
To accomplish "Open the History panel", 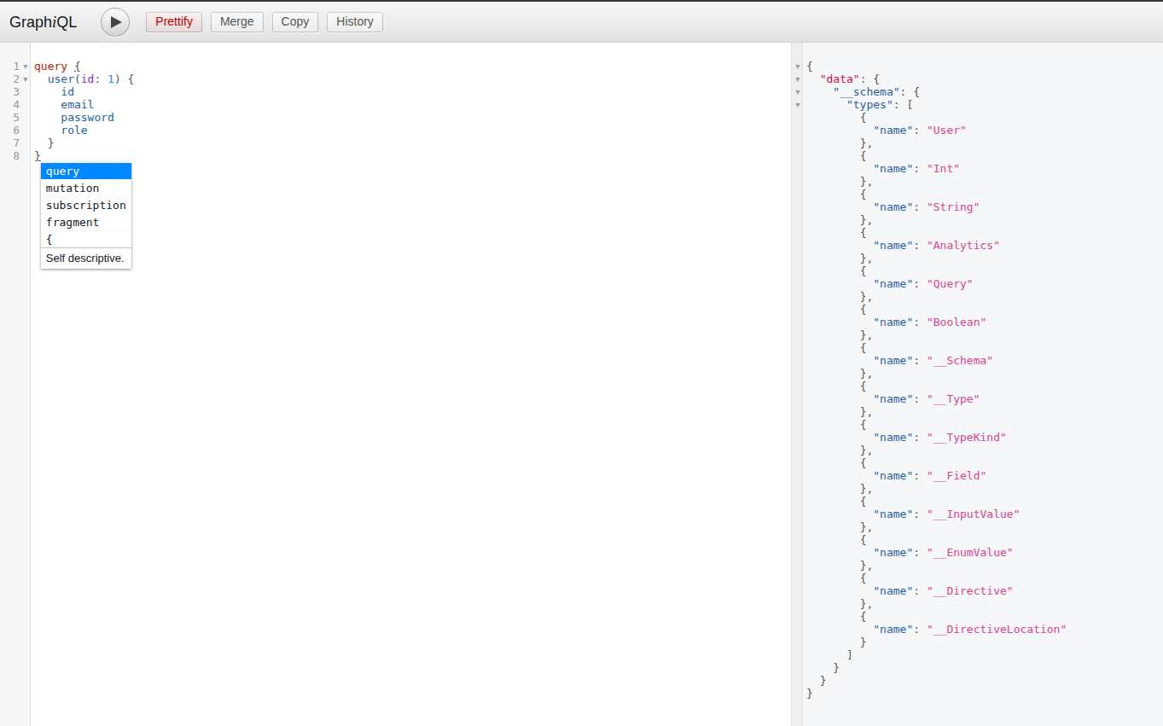I will pyautogui.click(x=354, y=21).
